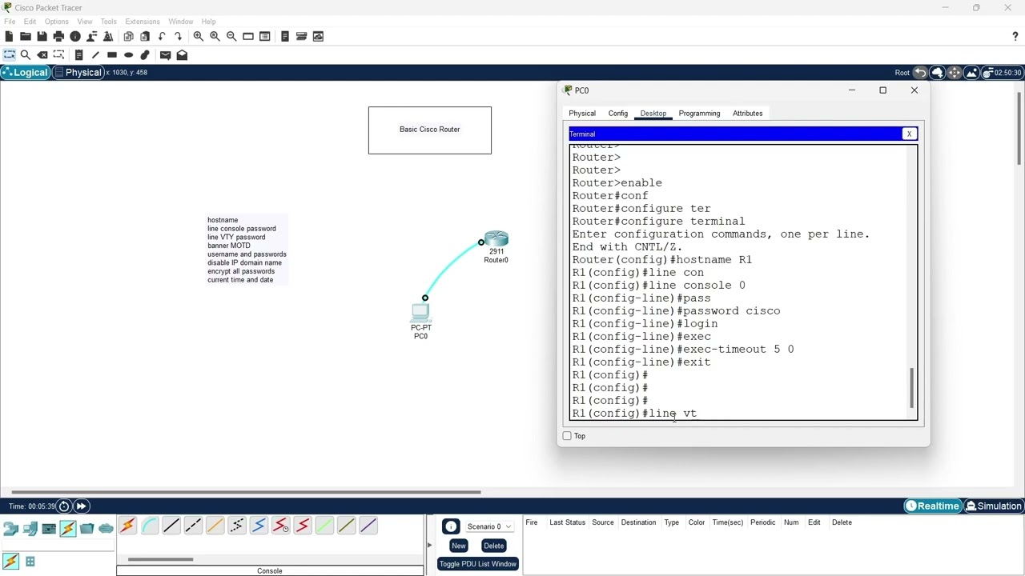This screenshot has height=576, width=1025.
Task: Print using the printer icon
Action: point(58,36)
